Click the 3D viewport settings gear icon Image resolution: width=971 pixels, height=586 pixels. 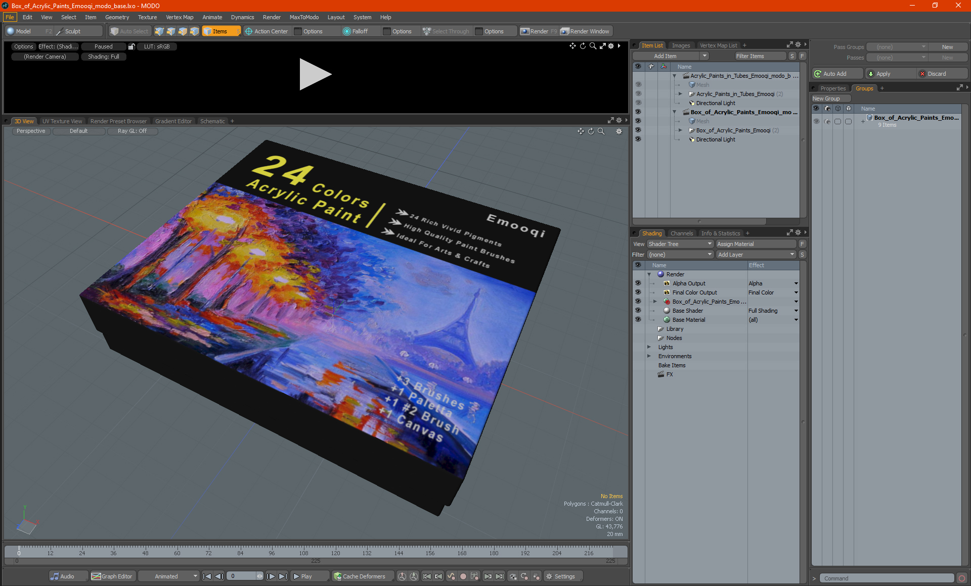point(619,131)
